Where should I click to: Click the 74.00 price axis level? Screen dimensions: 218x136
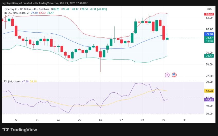[x=209, y=64]
